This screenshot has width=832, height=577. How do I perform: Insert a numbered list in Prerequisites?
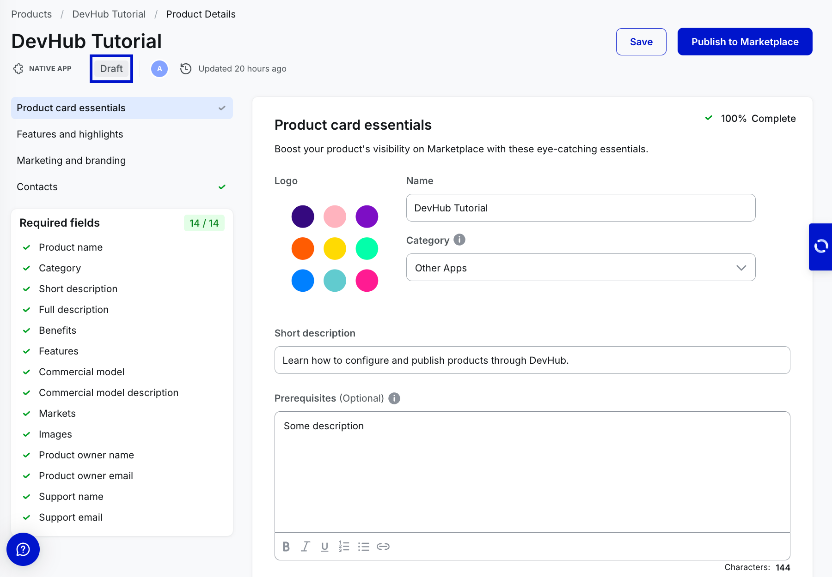(344, 547)
